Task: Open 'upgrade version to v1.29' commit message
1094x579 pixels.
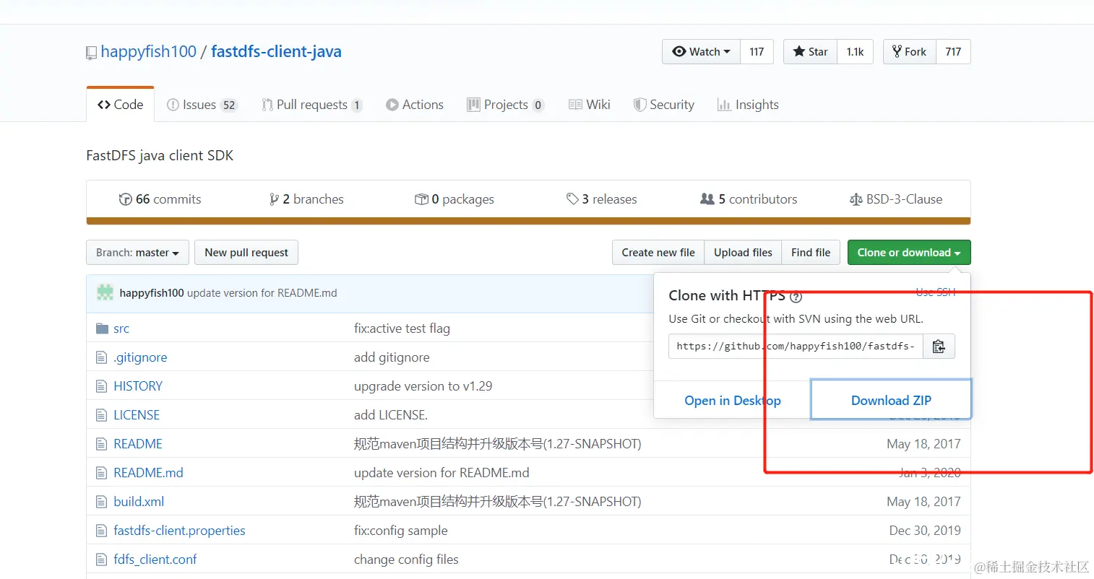Action: click(x=423, y=386)
